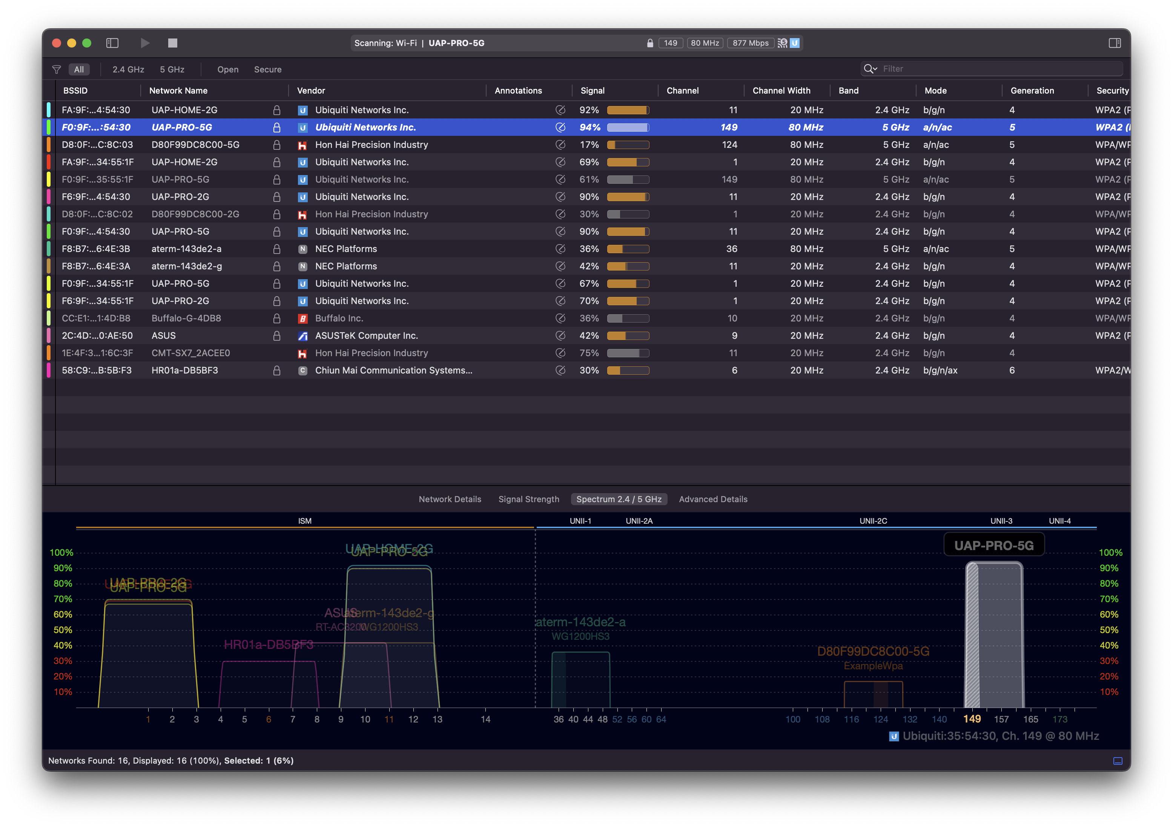Viewport: 1173px width, 827px height.
Task: Switch to the Signal Strength tab
Action: (x=529, y=500)
